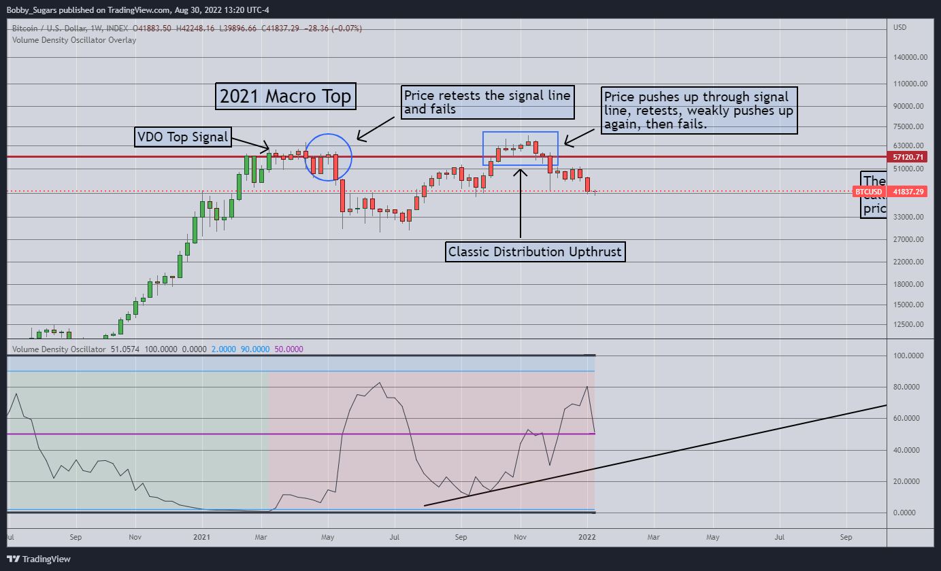
Task: Click the 51000.00 price axis label
Action: 908,169
